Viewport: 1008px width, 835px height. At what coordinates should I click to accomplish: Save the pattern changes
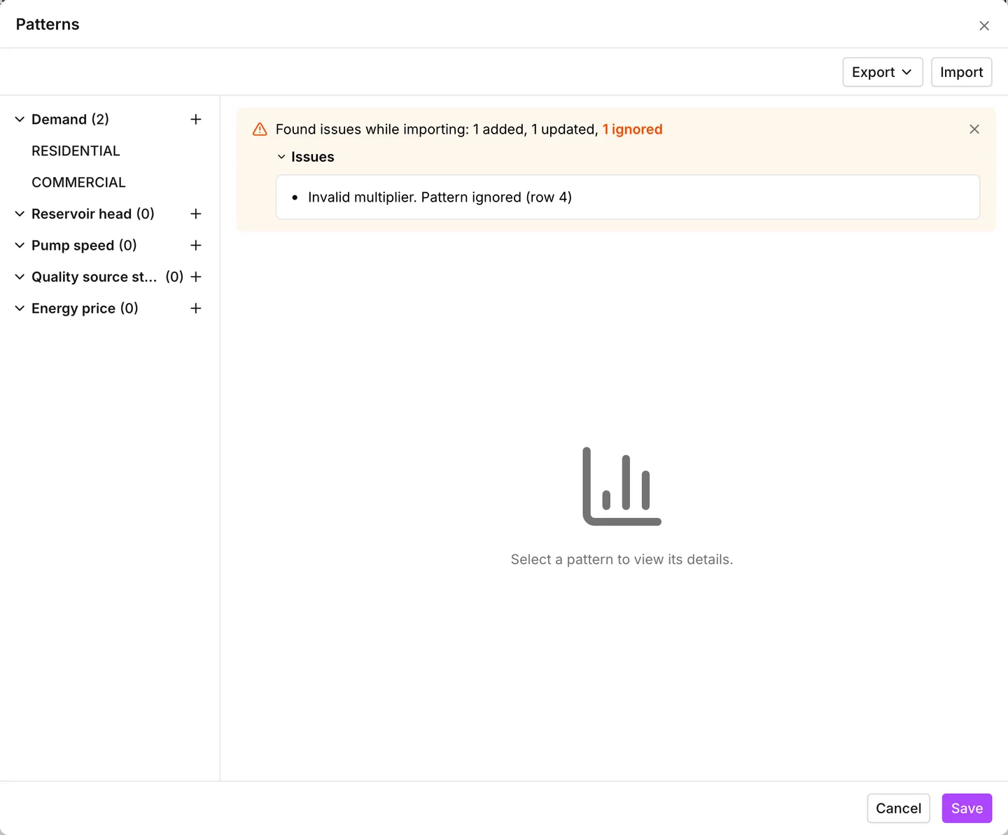point(967,808)
